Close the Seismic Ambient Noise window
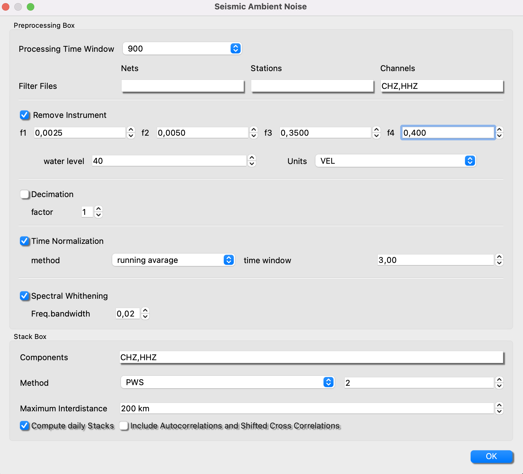 tap(6, 7)
